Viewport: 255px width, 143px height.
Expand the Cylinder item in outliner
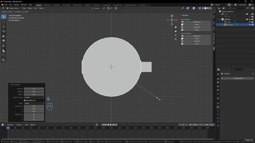[223, 25]
